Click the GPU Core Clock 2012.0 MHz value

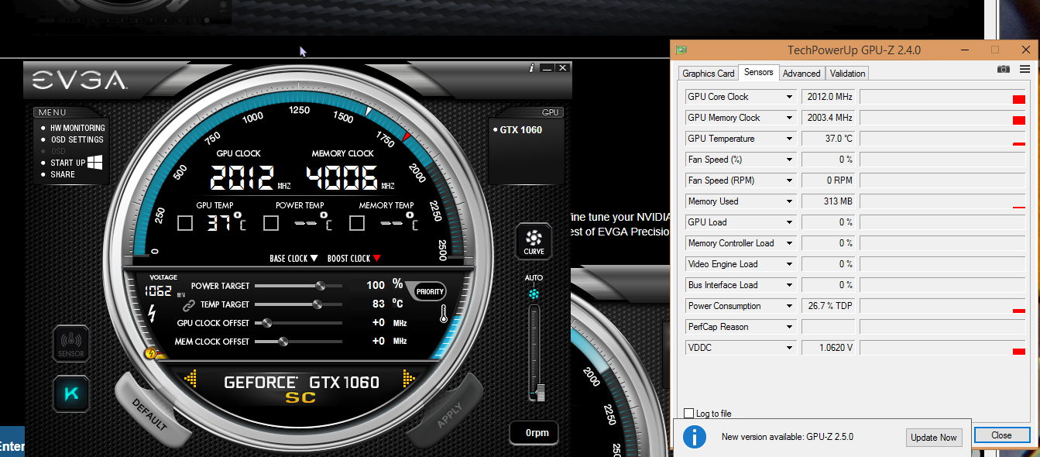click(829, 97)
